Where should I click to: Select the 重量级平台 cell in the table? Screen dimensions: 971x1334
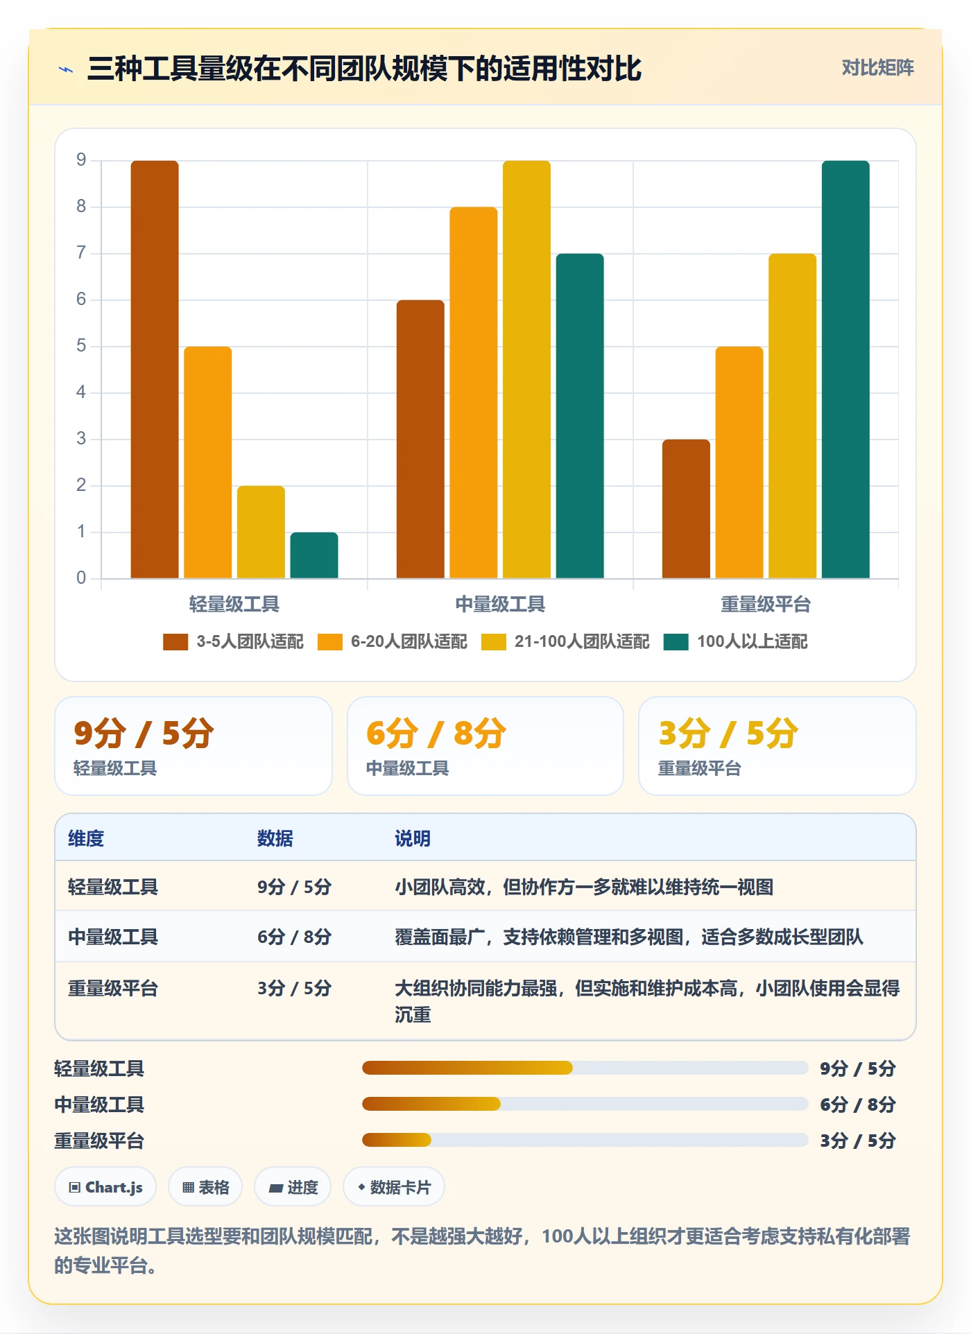pos(113,988)
